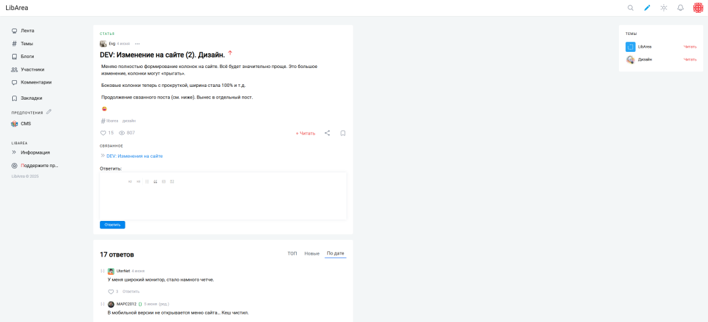Open the LibArea topic in Темы panel

click(x=645, y=46)
